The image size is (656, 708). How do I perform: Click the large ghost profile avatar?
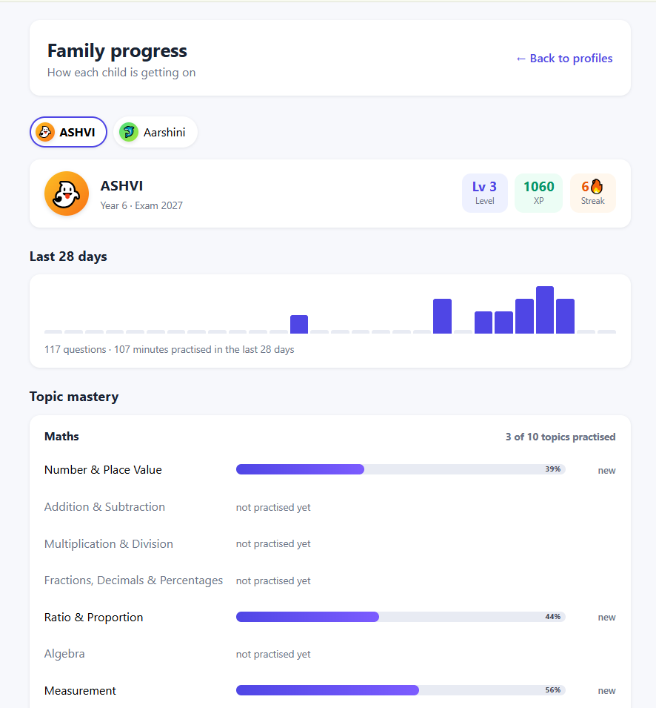[x=67, y=193]
